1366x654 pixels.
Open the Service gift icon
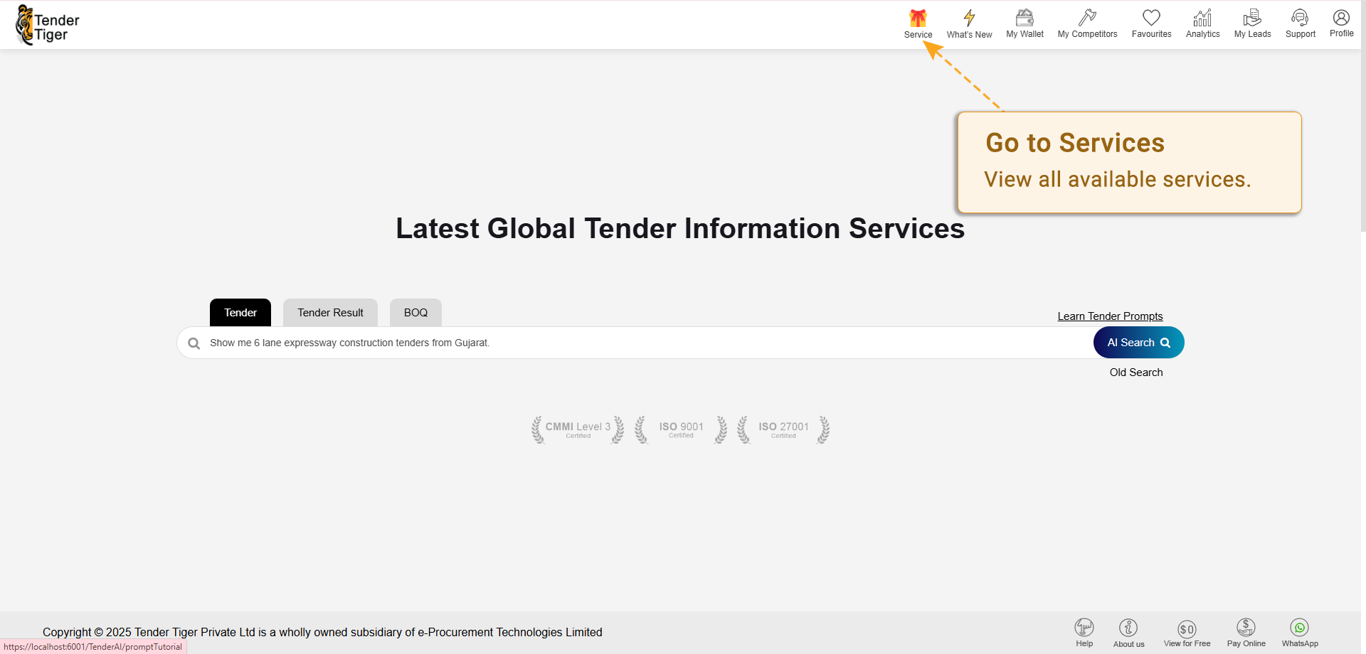[x=918, y=18]
